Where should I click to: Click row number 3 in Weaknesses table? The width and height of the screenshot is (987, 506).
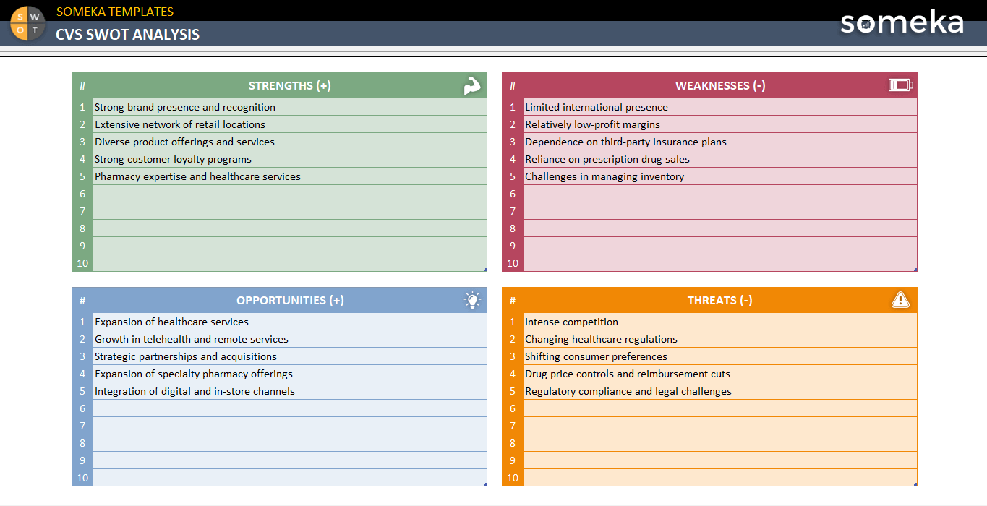tap(513, 142)
